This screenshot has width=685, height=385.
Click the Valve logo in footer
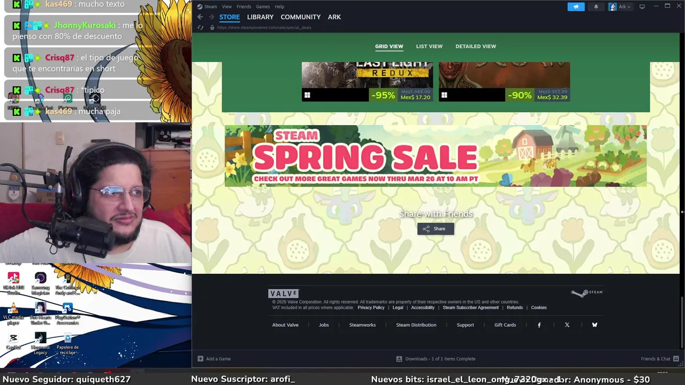(284, 294)
